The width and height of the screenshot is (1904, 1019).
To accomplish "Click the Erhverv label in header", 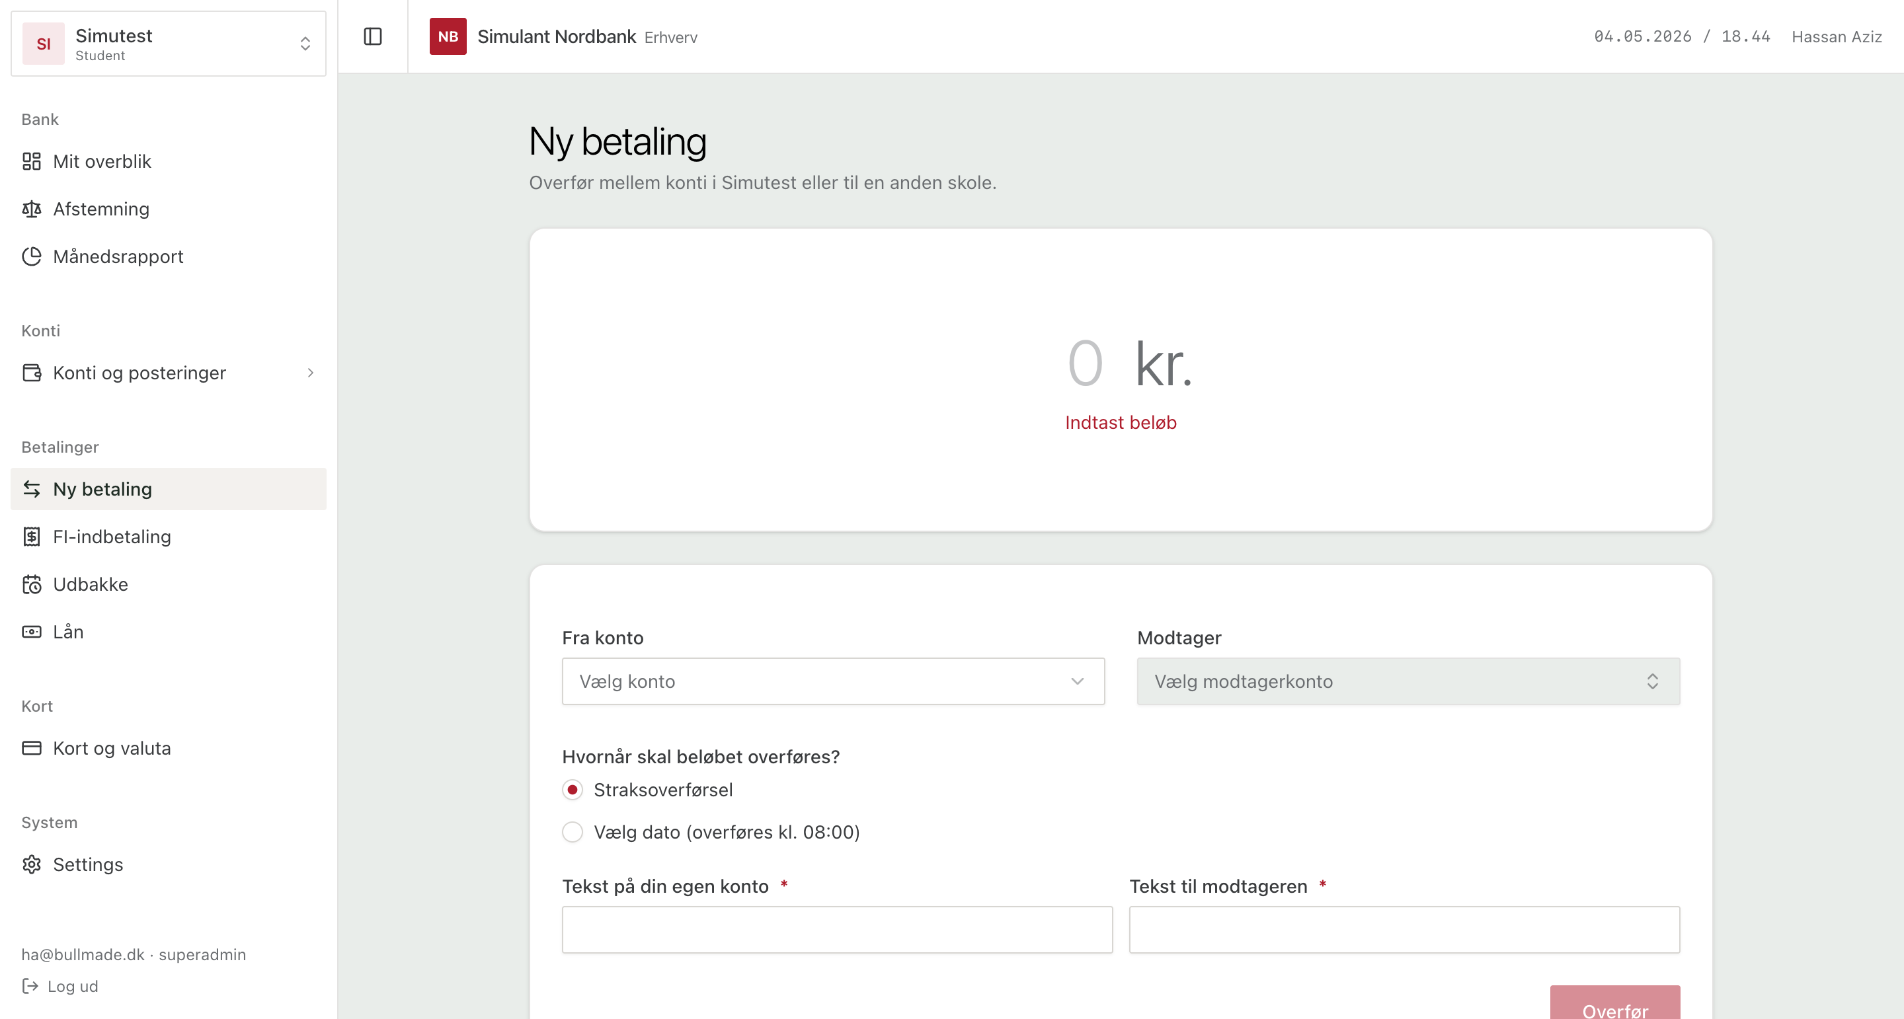I will (670, 37).
